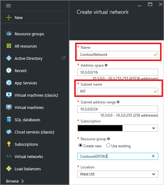Image resolution: width=164 pixels, height=185 pixels.
Task: Click the All resources grid icon
Action: [x=9, y=46]
